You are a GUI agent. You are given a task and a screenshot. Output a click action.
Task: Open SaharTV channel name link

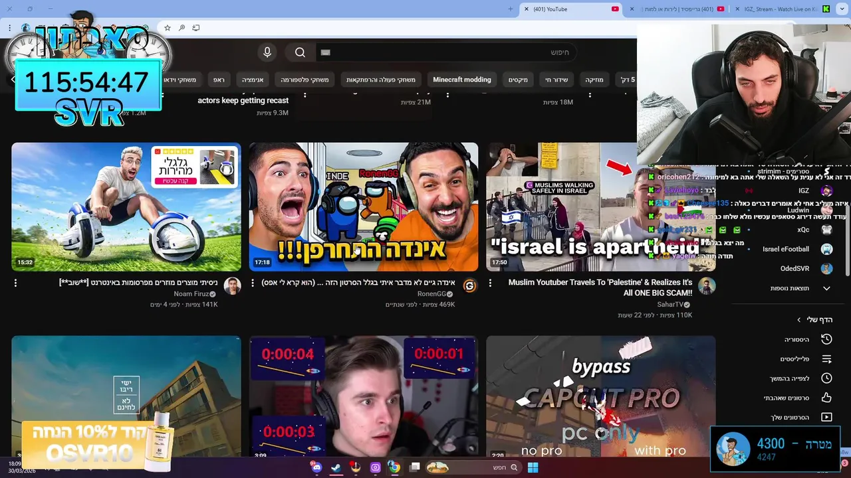click(x=670, y=305)
